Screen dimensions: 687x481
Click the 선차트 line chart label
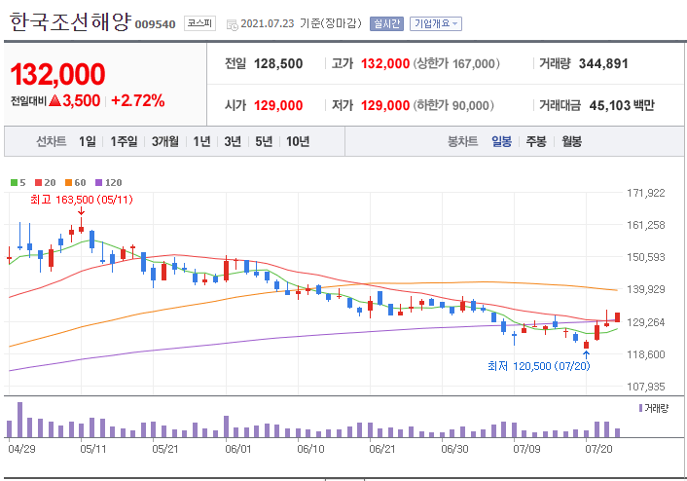click(x=51, y=141)
